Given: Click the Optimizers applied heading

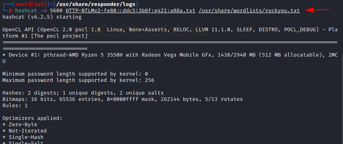Looking at the screenshot, I should [x=32, y=118].
